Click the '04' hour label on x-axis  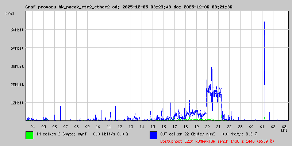32,127
